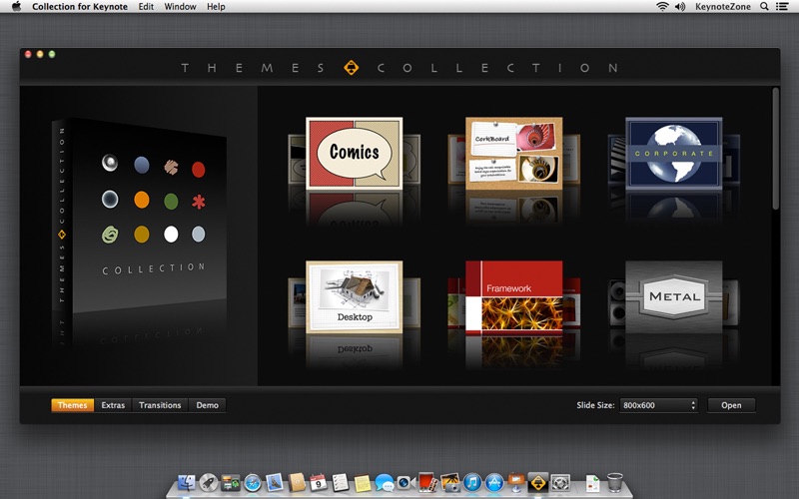This screenshot has width=799, height=499.
Task: Select the CorkBoard theme thumbnail
Action: (513, 154)
